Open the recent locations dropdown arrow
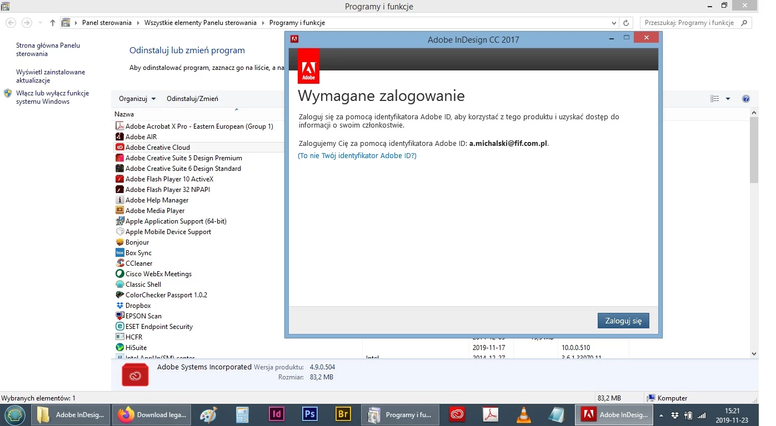This screenshot has height=426, width=776. (x=40, y=23)
